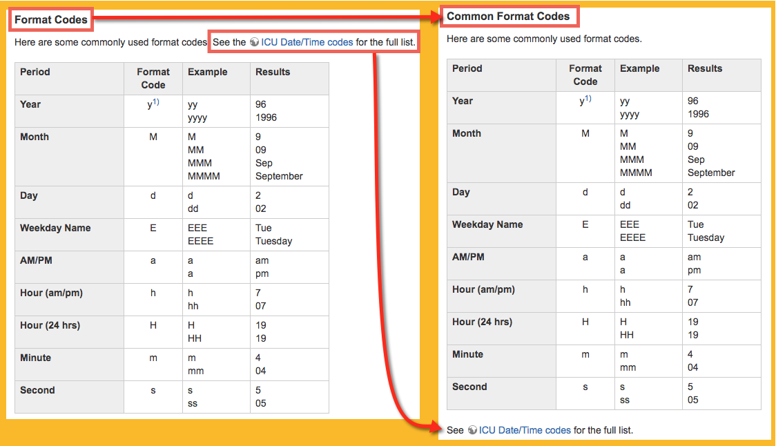776x446 pixels.
Task: Click the globe icon below the right table
Action: [472, 430]
